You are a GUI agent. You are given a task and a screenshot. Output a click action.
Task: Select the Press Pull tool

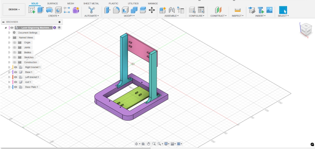[x=108, y=10]
